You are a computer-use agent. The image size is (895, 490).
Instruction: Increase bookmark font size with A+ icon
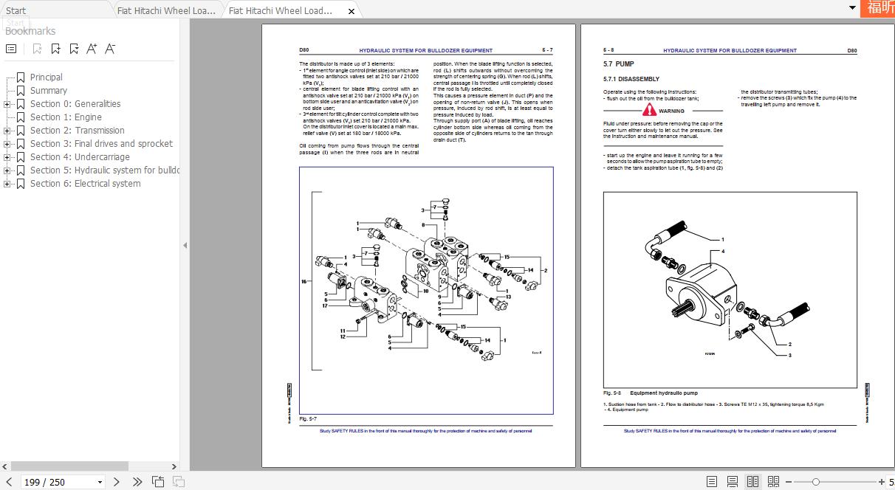(x=92, y=49)
